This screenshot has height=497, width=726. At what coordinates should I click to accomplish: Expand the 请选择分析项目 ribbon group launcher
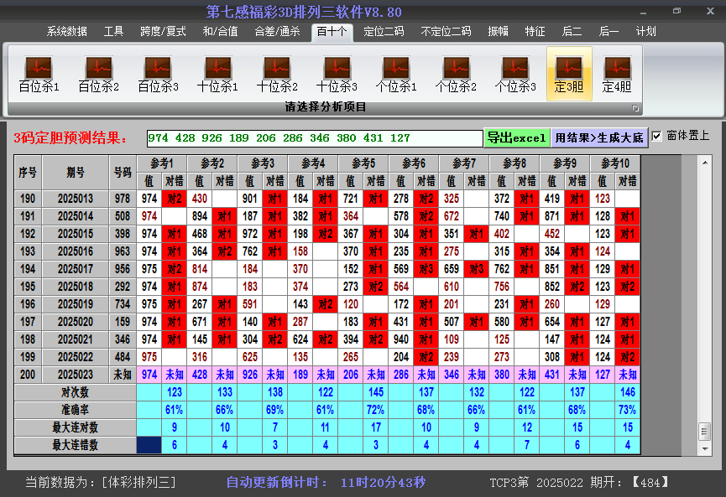point(635,108)
